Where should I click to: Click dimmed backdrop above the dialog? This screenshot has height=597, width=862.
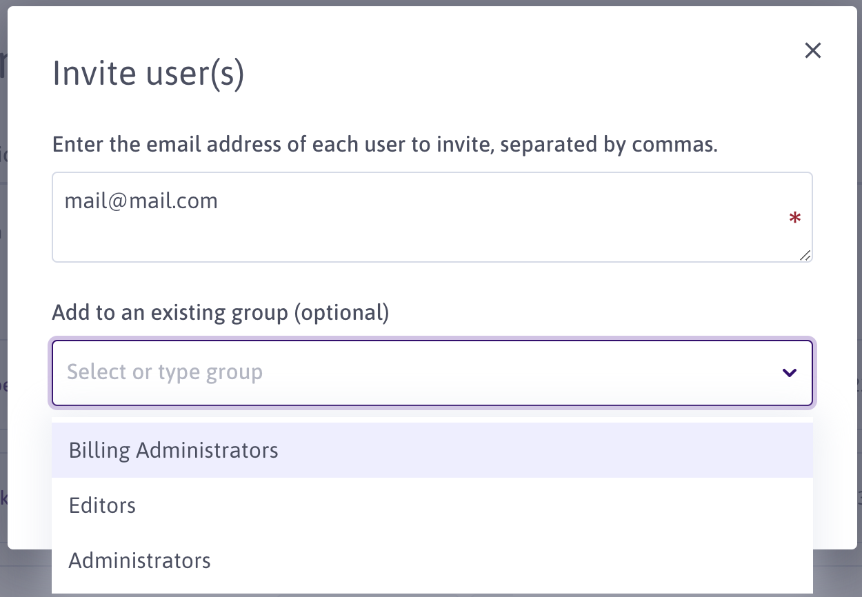[x=431, y=3]
